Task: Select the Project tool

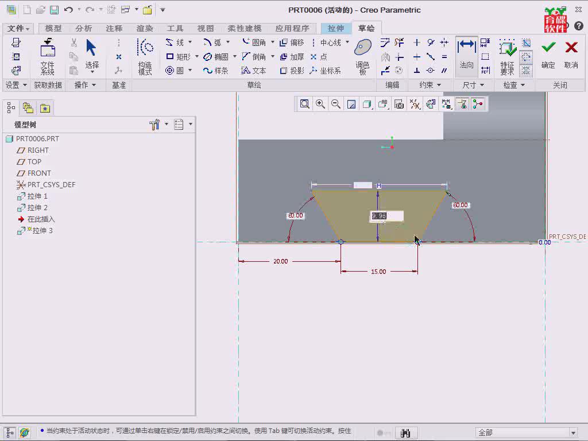Action: pos(292,71)
